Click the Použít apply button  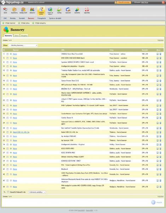point(157,202)
